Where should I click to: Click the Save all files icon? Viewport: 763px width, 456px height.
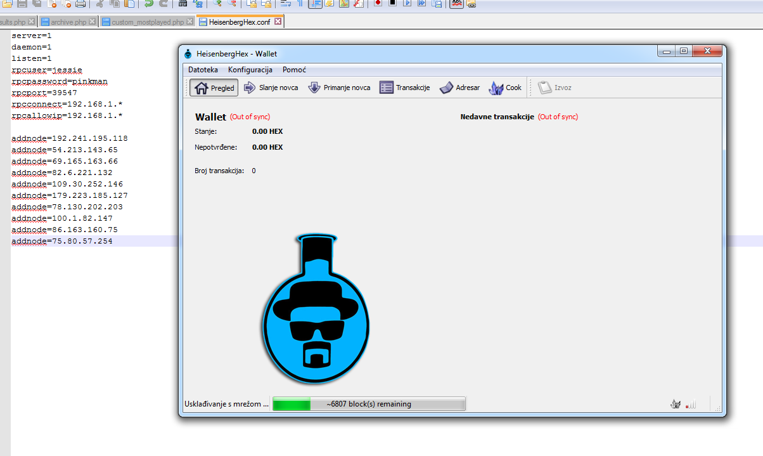(x=37, y=4)
